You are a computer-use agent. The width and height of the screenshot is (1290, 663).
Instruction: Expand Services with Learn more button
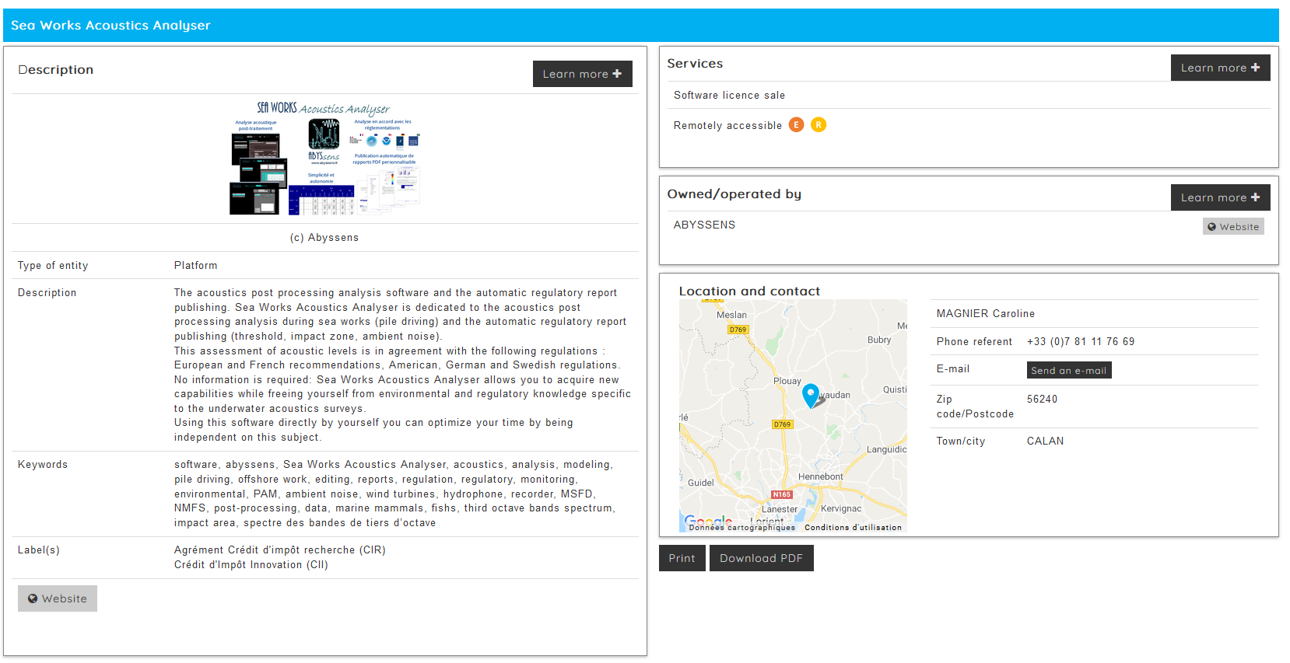(x=1220, y=68)
